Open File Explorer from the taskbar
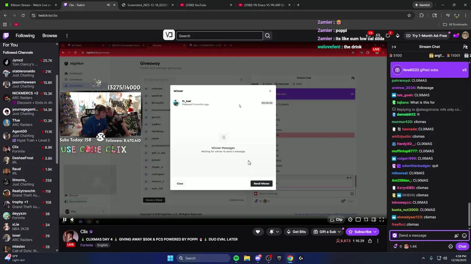The width and height of the screenshot is (471, 264). 247,258
